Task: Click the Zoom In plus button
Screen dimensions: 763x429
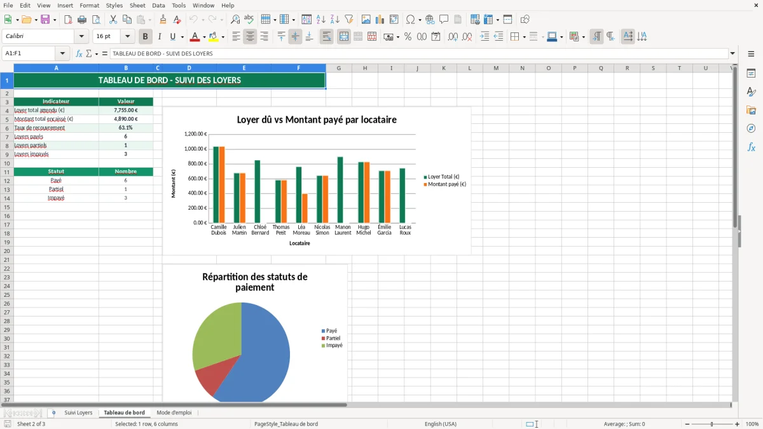Action: tap(738, 424)
